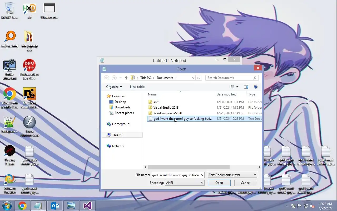
Task: Launch the 'forkie attractant' shortcut
Action: click(10, 70)
